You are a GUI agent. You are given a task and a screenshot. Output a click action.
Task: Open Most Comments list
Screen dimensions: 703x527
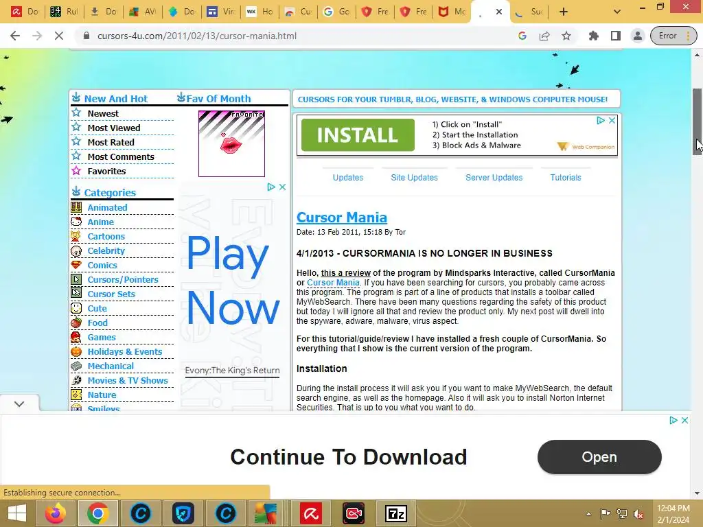(121, 156)
